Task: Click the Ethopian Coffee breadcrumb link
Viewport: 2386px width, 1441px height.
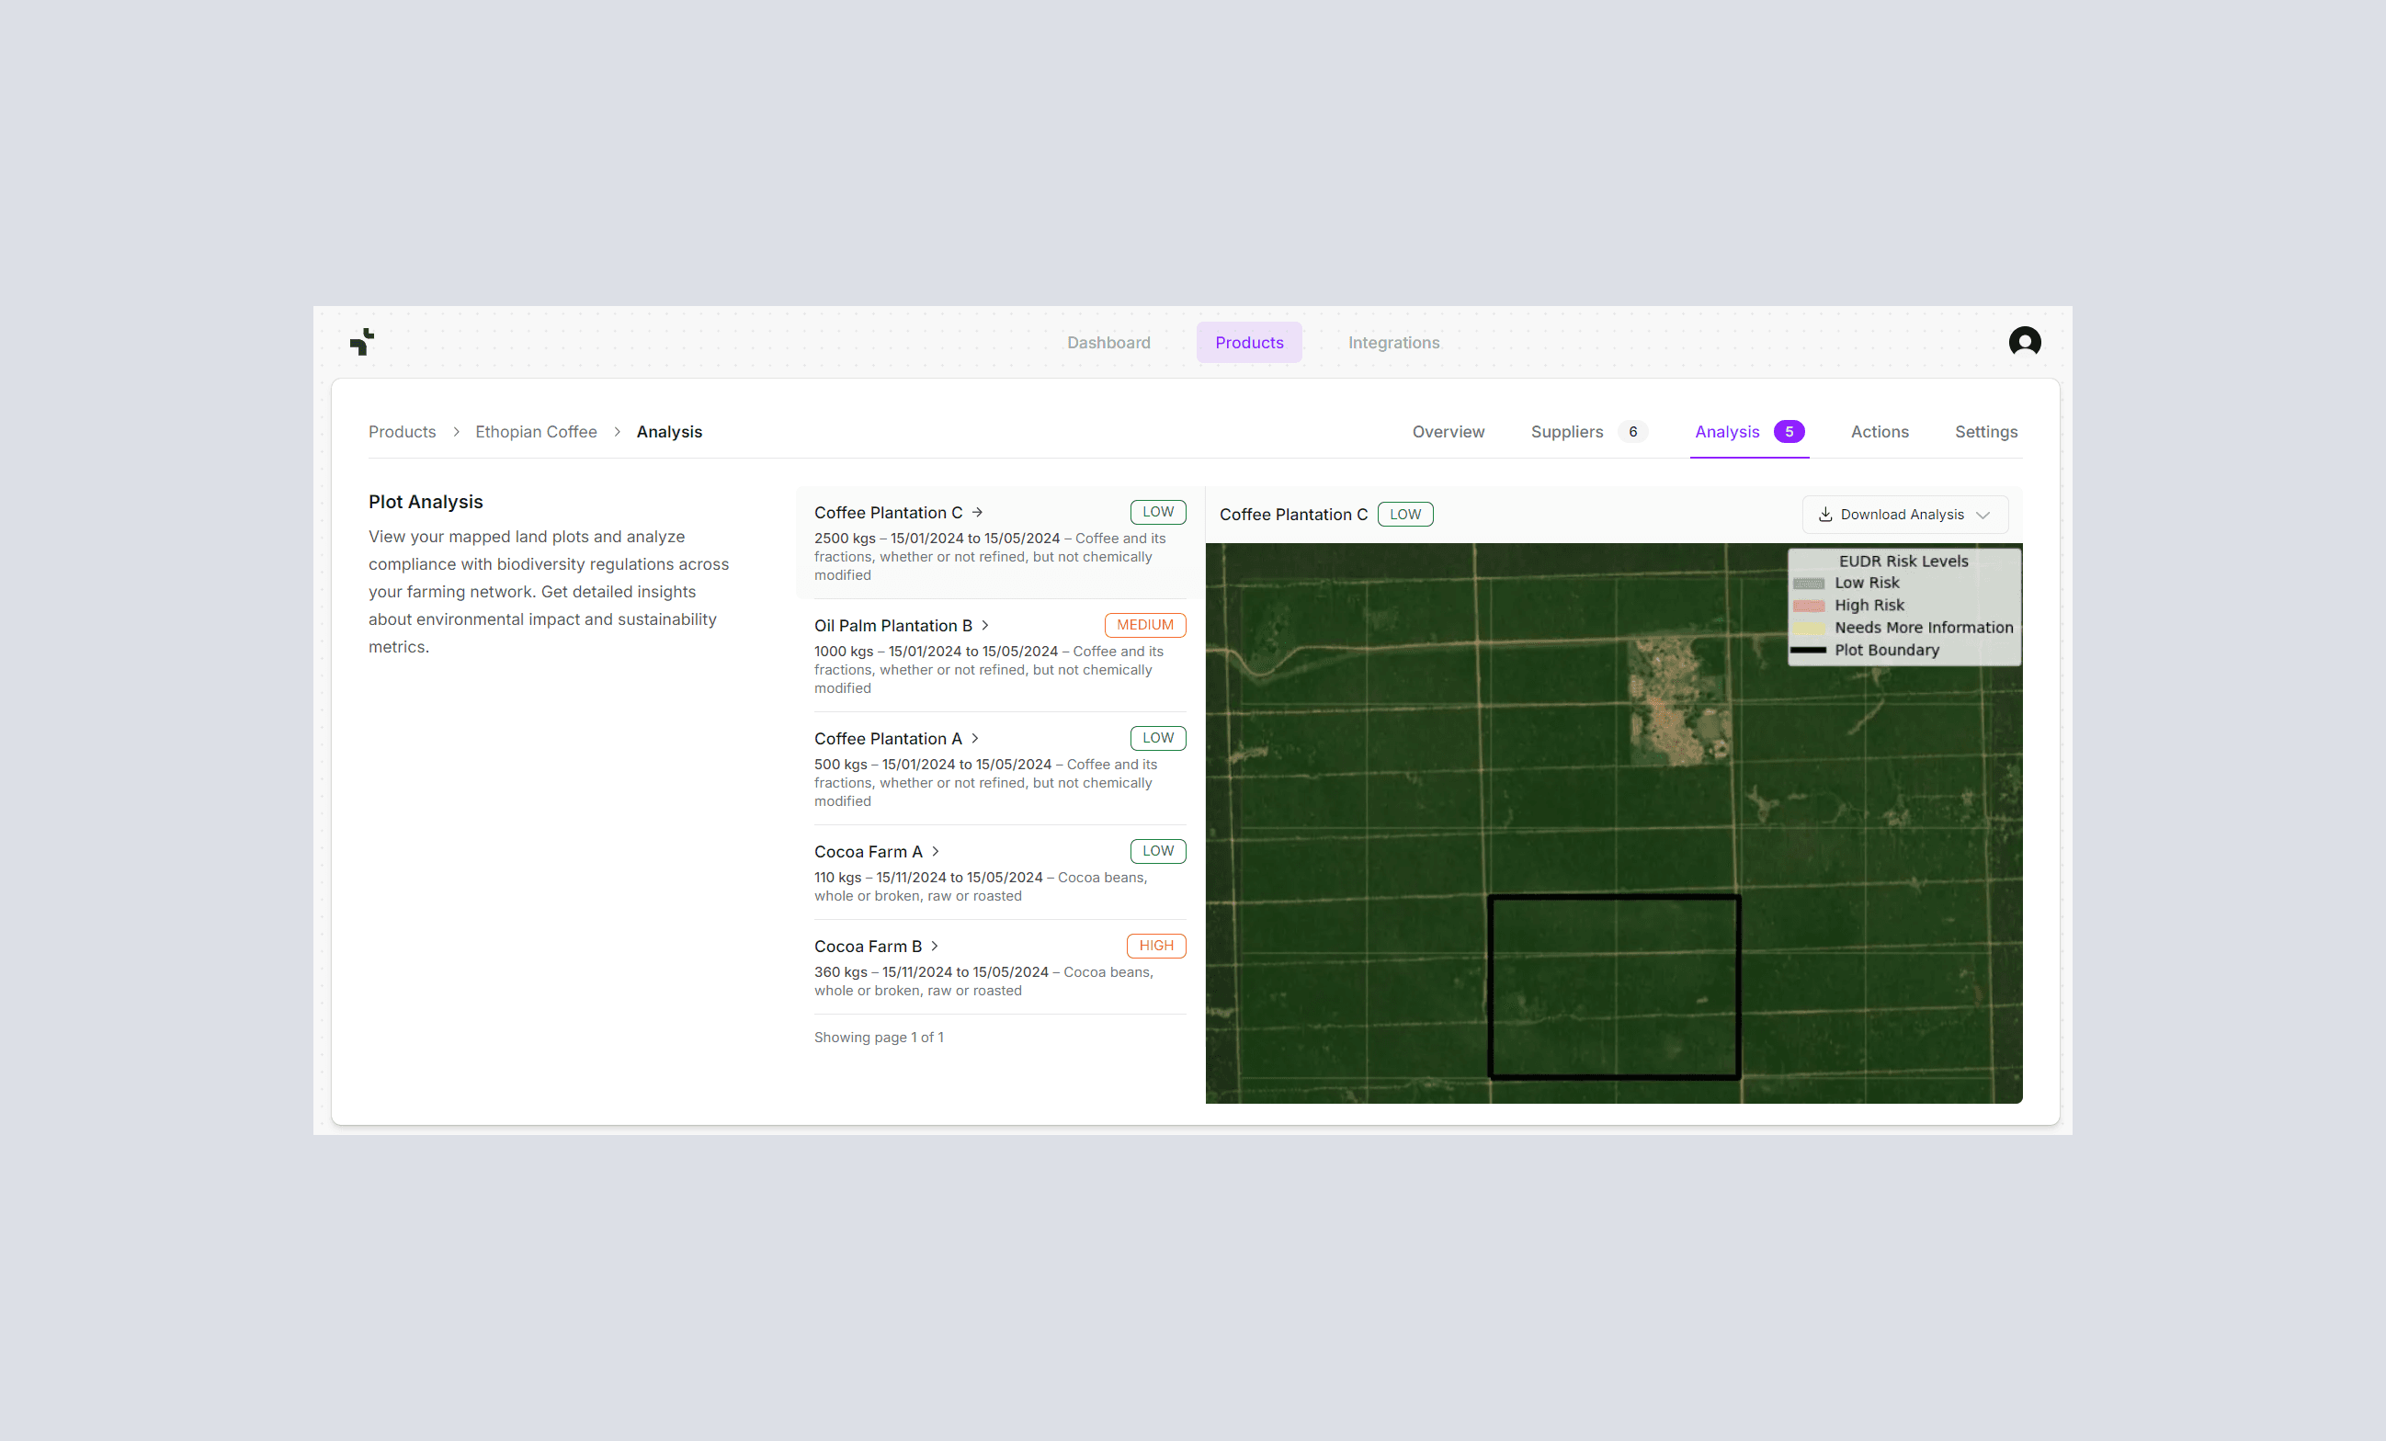Action: pos(537,432)
